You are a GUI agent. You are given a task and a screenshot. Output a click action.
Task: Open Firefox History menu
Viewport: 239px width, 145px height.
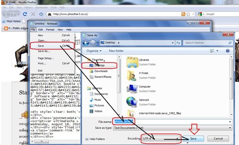(x=28, y=7)
